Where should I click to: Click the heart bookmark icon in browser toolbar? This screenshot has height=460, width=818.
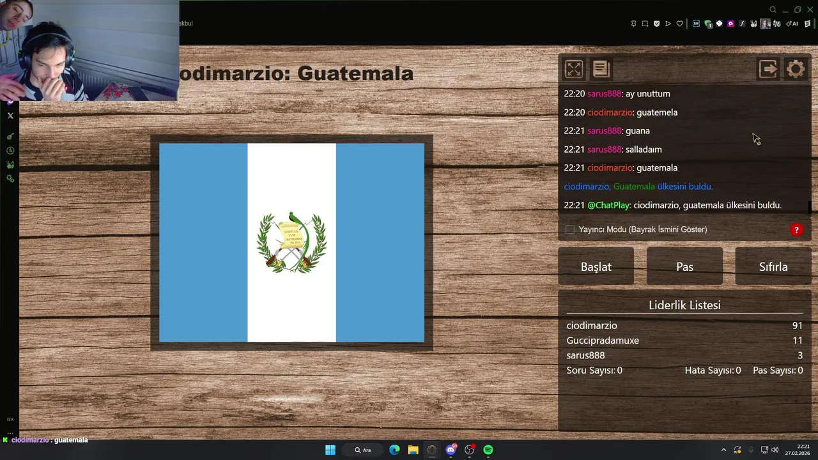coord(679,24)
